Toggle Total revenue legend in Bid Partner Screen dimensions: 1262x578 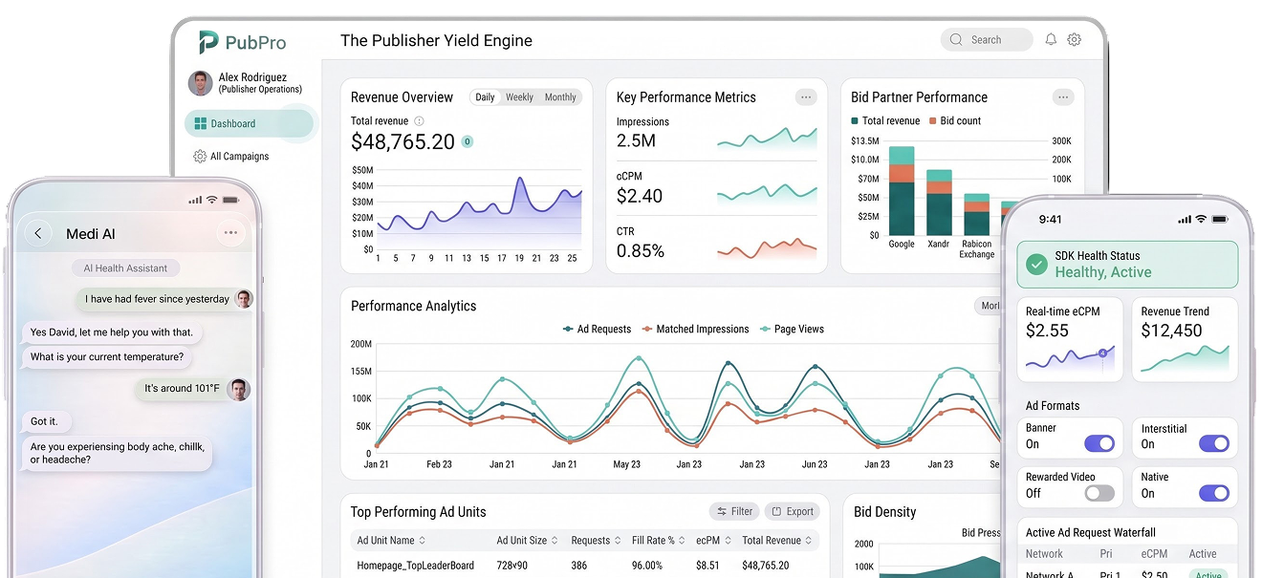885,121
